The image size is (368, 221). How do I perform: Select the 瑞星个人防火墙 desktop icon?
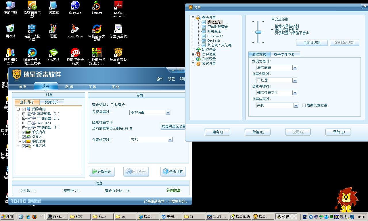tap(32, 33)
